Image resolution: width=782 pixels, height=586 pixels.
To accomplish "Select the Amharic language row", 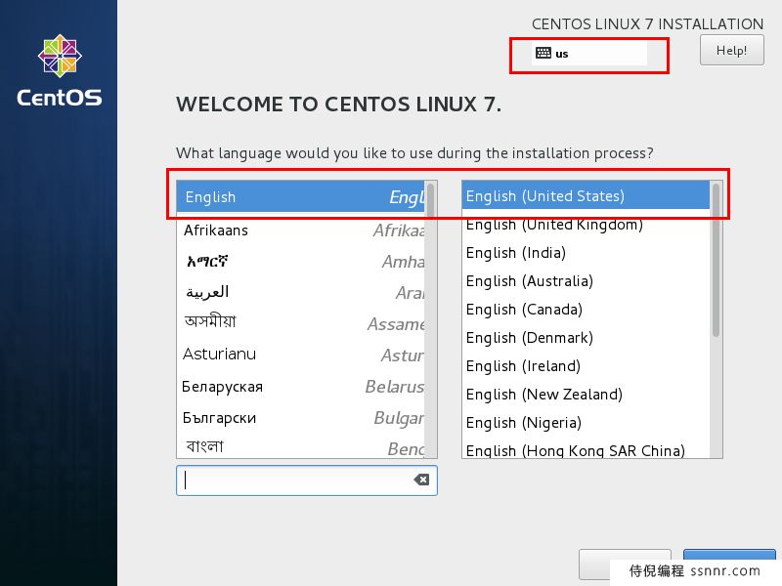I will [x=301, y=261].
